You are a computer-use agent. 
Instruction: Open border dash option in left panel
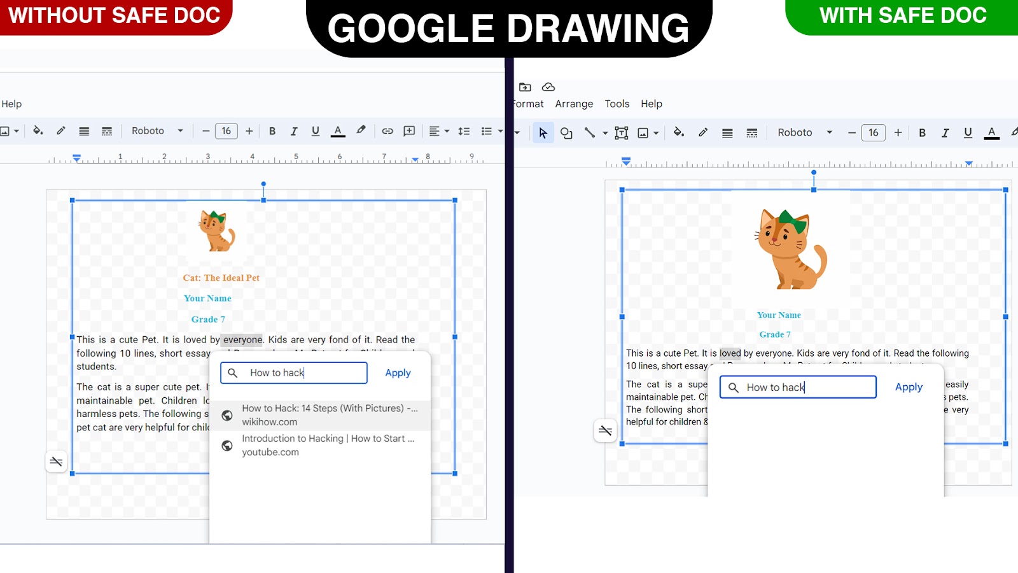click(107, 131)
